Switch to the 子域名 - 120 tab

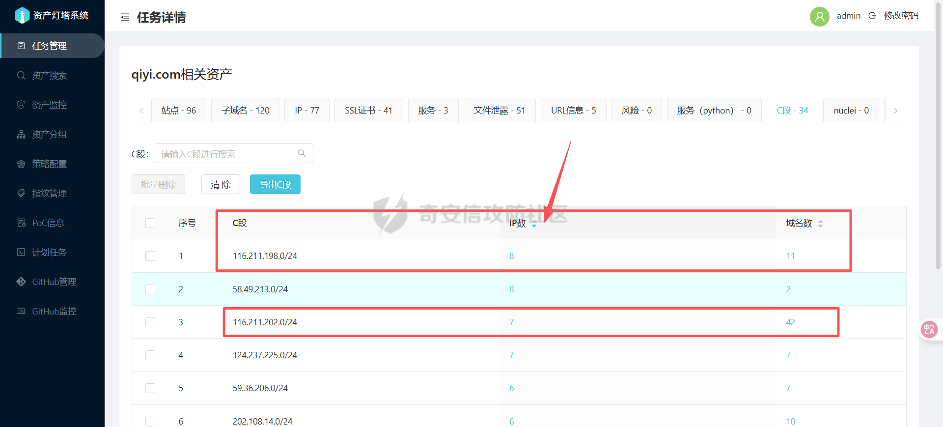point(245,111)
